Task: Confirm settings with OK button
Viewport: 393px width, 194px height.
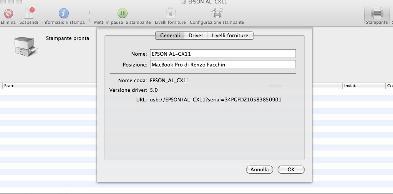Action: (x=291, y=170)
